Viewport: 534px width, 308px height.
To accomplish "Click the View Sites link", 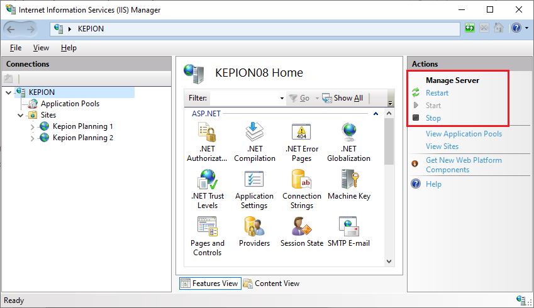I will pyautogui.click(x=442, y=146).
